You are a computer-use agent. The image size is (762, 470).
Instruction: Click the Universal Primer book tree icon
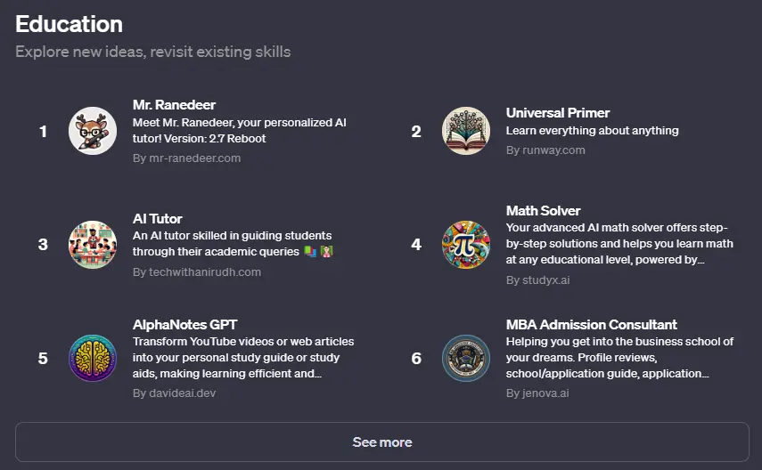465,131
